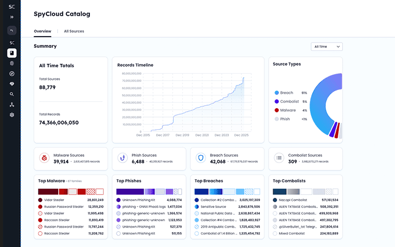Select the Phish legend dot
This screenshot has height=247, width=395.
coord(276,119)
